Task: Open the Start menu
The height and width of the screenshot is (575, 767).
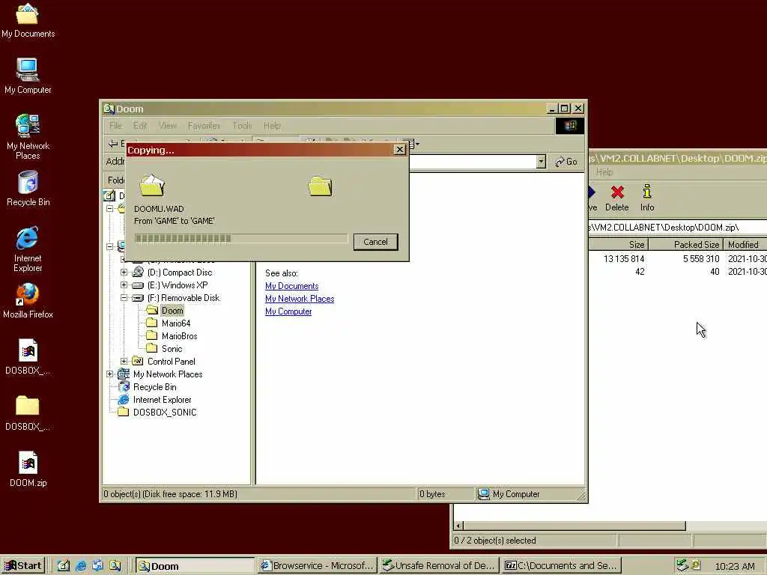Action: pyautogui.click(x=22, y=566)
